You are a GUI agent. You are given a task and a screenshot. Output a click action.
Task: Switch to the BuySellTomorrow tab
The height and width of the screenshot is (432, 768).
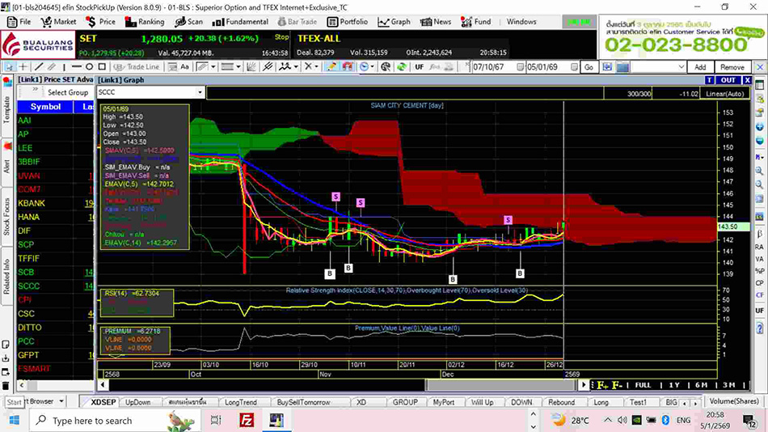305,402
